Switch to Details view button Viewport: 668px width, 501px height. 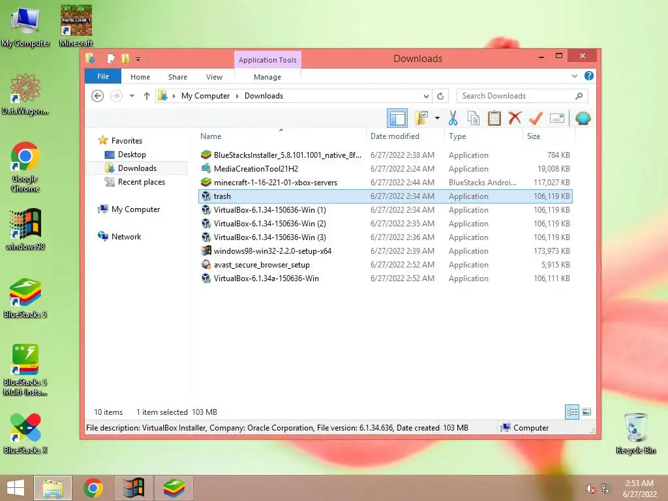pos(571,412)
